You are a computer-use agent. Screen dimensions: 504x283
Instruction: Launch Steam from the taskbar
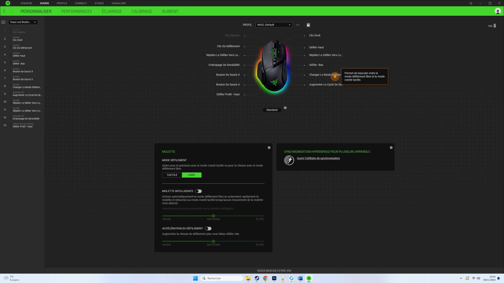pos(257,278)
